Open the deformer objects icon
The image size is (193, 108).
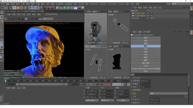click(72, 8)
